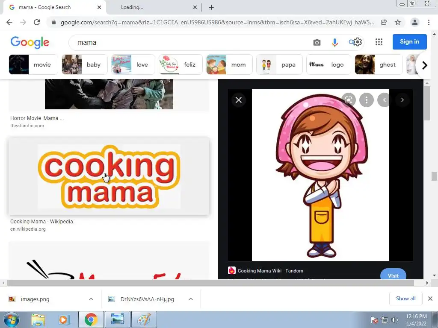
Task: Open the preview image three-dot options
Action: (x=367, y=100)
